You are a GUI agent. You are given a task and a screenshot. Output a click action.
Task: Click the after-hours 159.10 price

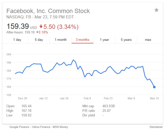pyautogui.click(x=29, y=32)
